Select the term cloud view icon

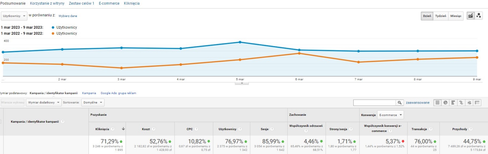469,103
